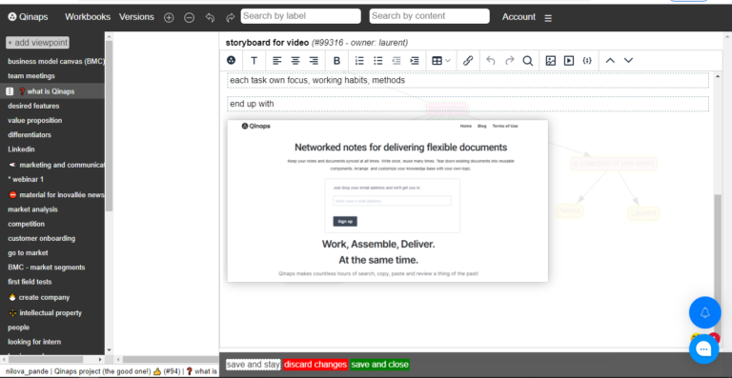Align text center

[295, 61]
